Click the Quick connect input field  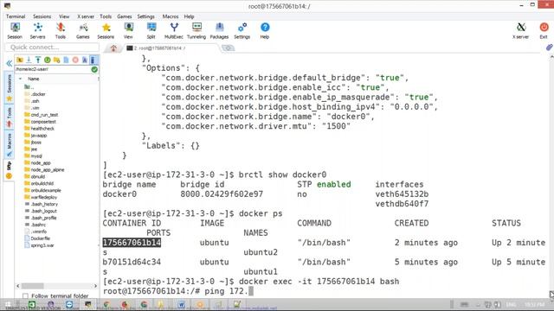click(52, 48)
